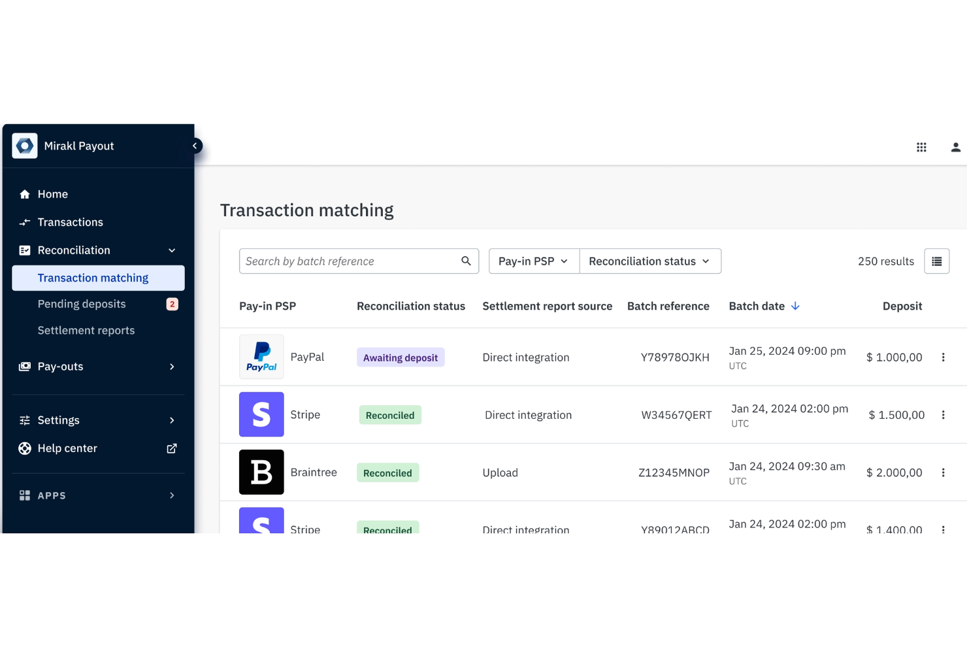Collapse the Reconciliation menu chevron

(x=172, y=250)
